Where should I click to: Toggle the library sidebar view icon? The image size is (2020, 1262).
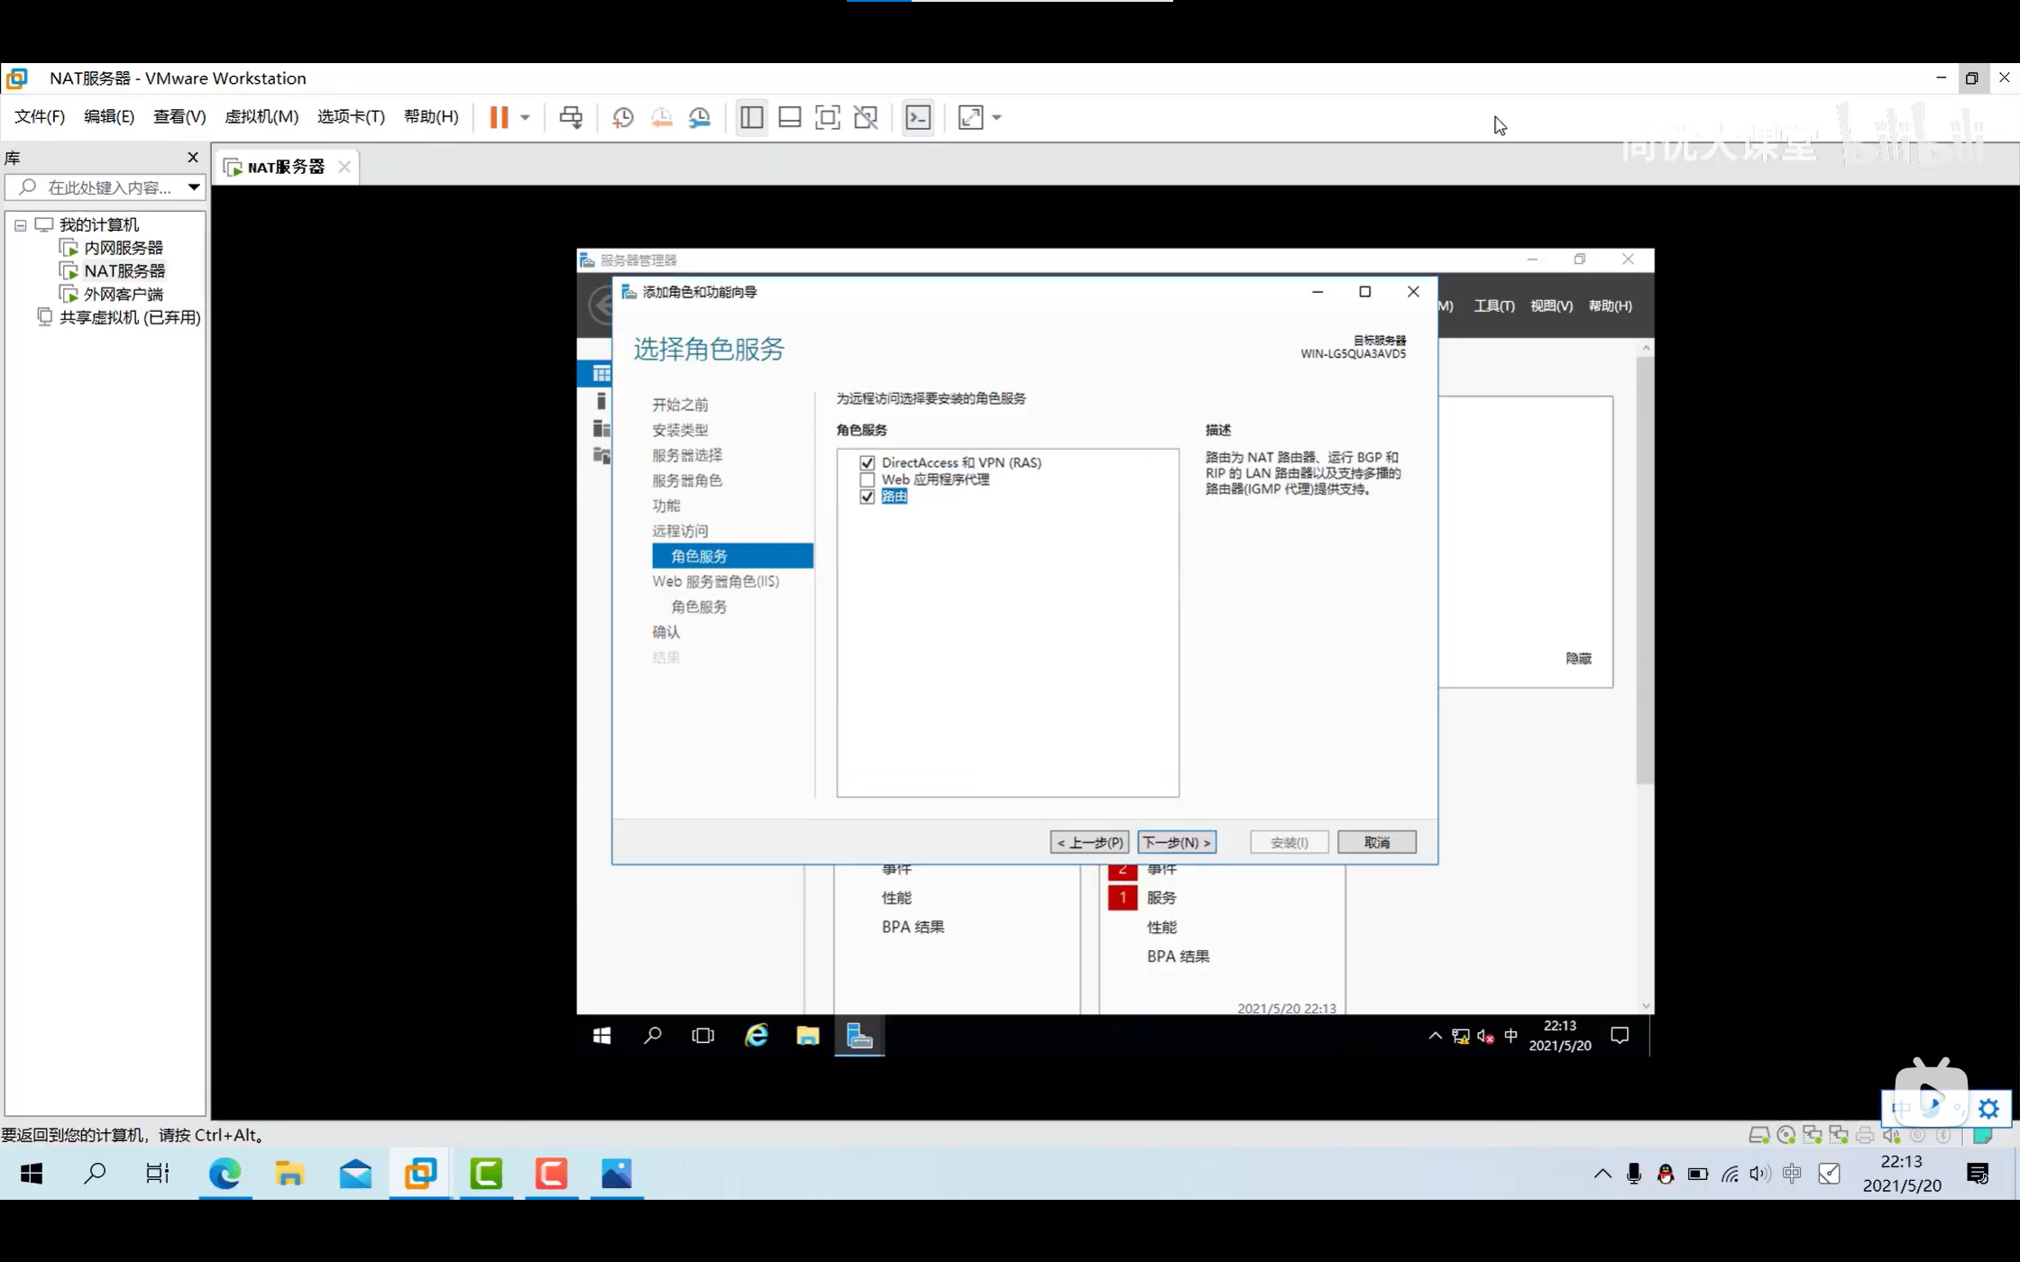(751, 117)
